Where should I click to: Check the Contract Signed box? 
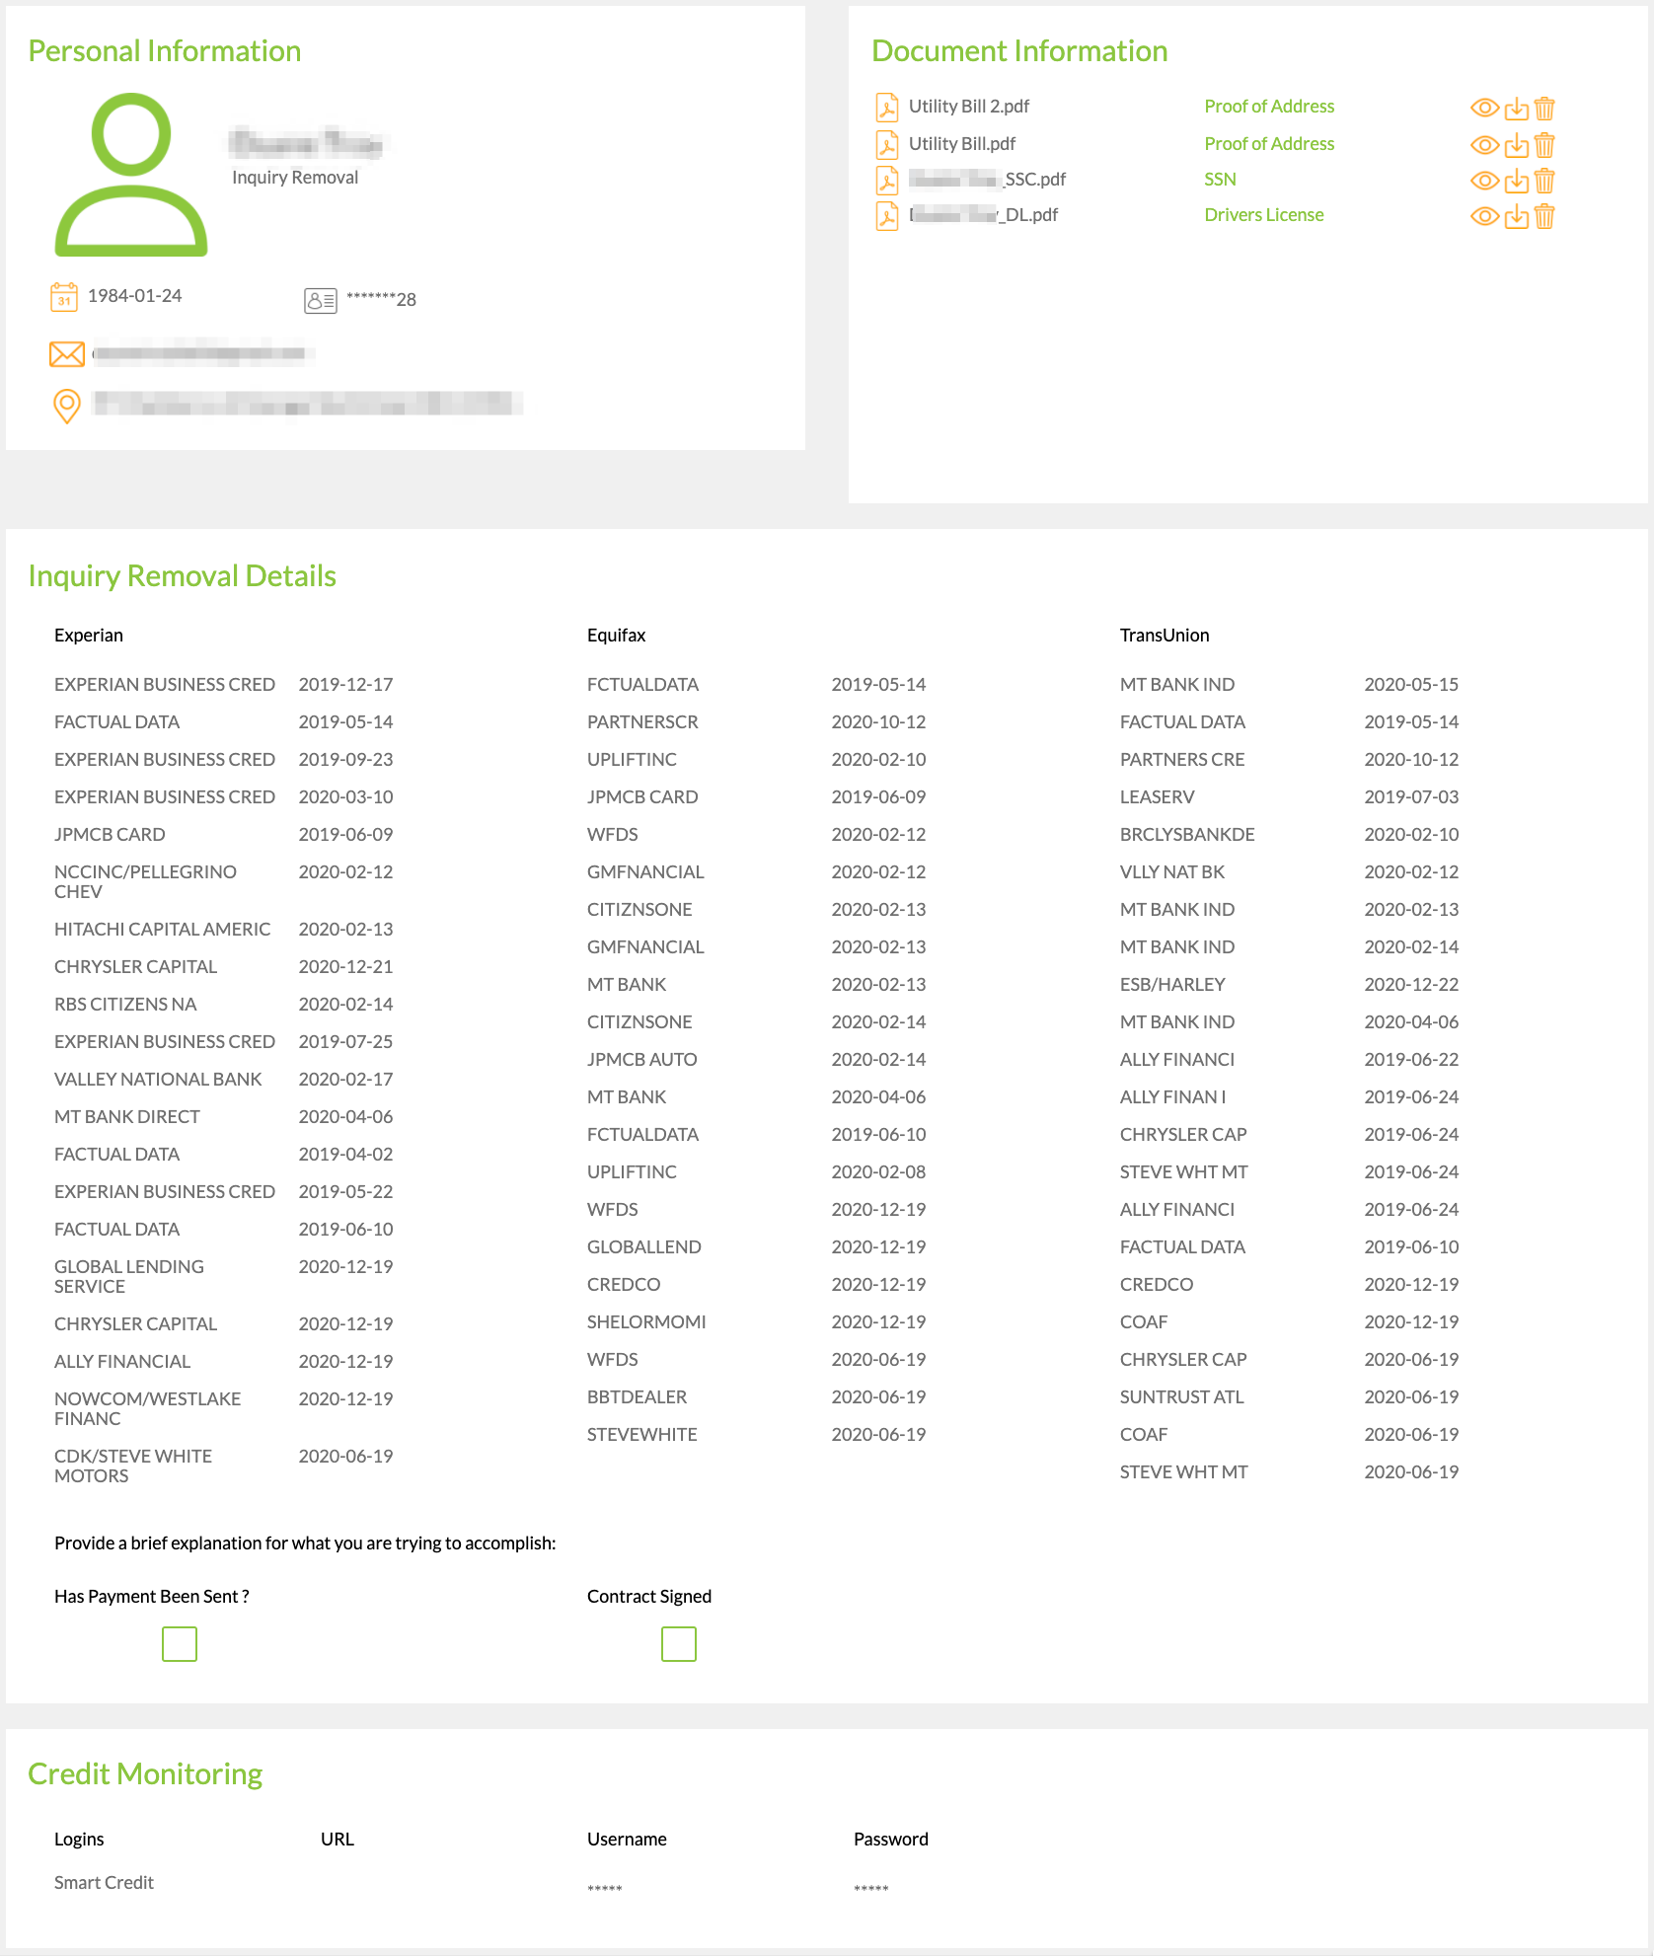[679, 1644]
